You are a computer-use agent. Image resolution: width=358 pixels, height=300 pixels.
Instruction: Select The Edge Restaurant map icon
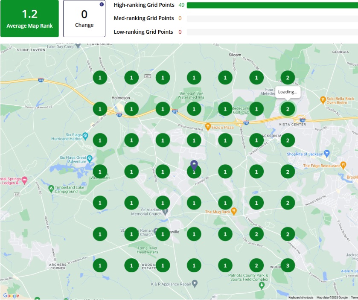tap(343, 165)
